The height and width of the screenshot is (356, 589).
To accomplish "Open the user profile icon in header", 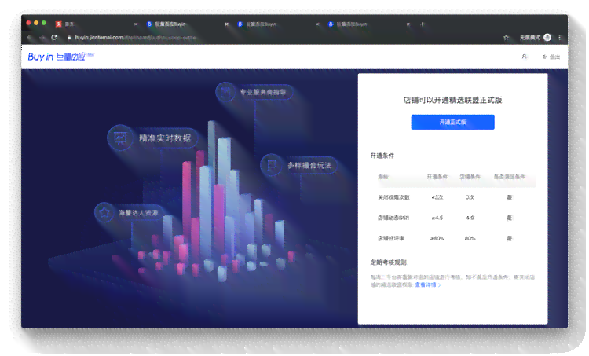I will (525, 57).
